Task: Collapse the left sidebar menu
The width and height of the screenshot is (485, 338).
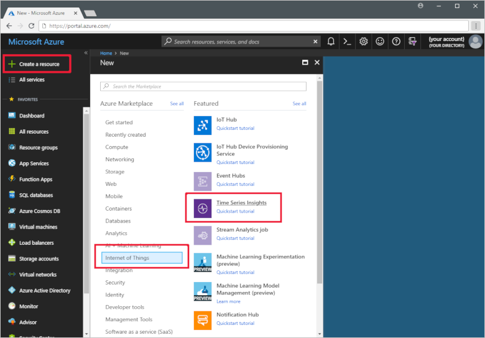Action: click(x=86, y=53)
